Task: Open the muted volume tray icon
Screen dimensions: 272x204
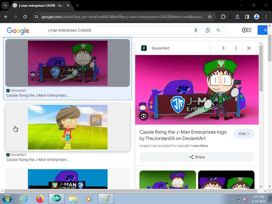Action: [245, 199]
